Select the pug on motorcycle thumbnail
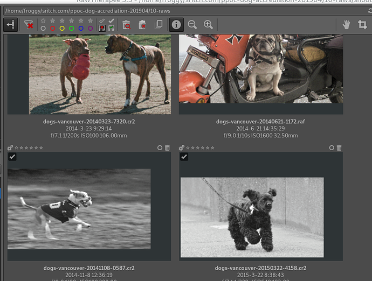 [x=261, y=69]
